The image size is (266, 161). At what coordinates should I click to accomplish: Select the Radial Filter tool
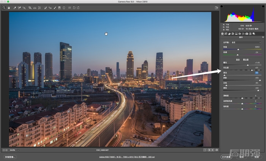(x=64, y=8)
